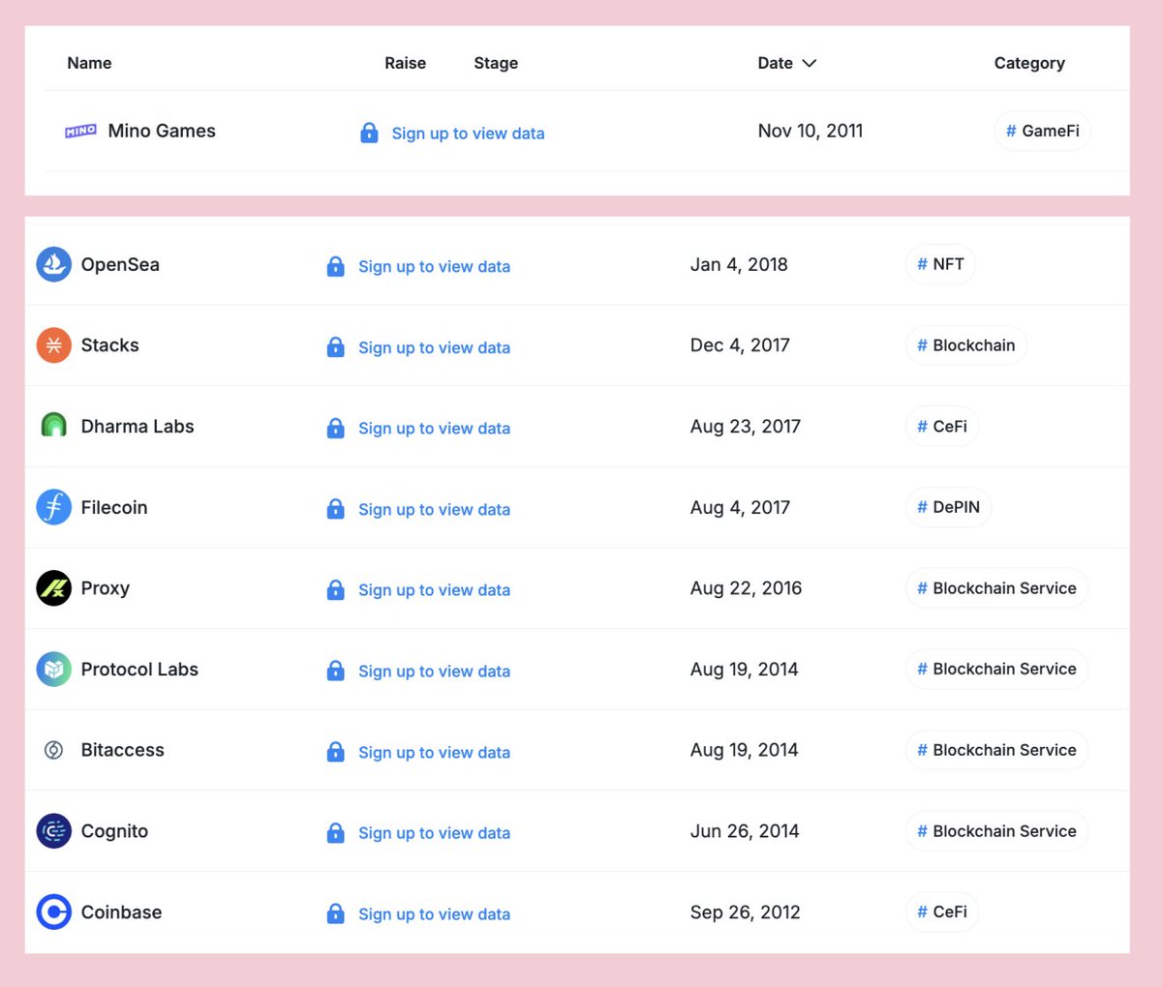Open Sign up link for Filecoin
The image size is (1162, 987).
point(434,510)
